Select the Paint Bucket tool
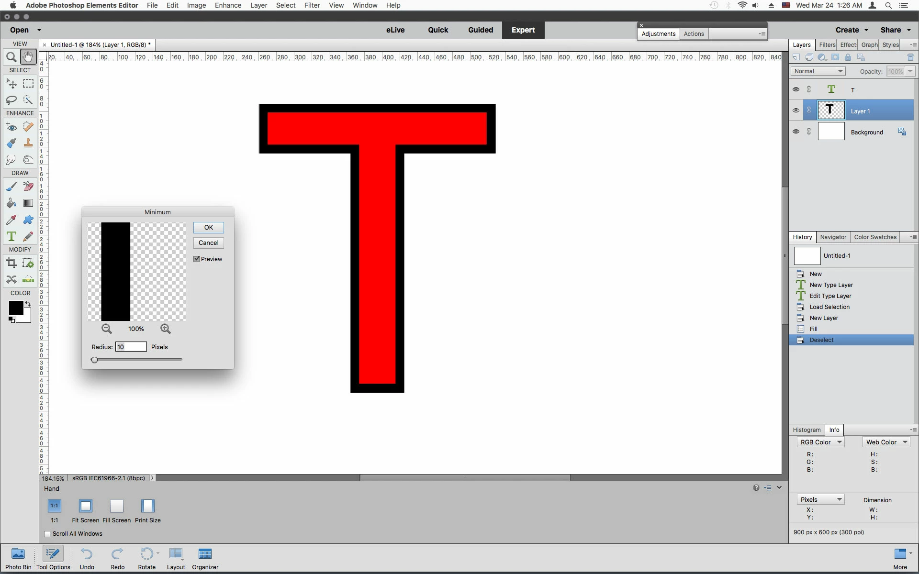Image resolution: width=919 pixels, height=574 pixels. click(x=11, y=203)
